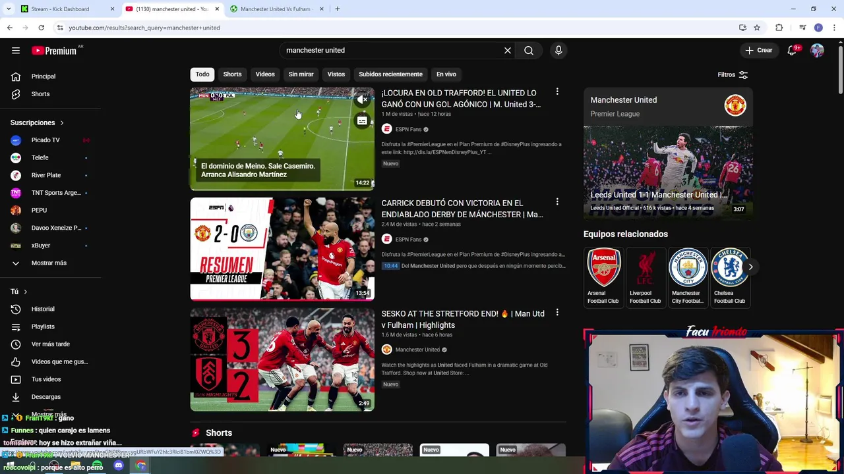Open the notifications bell

point(792,50)
